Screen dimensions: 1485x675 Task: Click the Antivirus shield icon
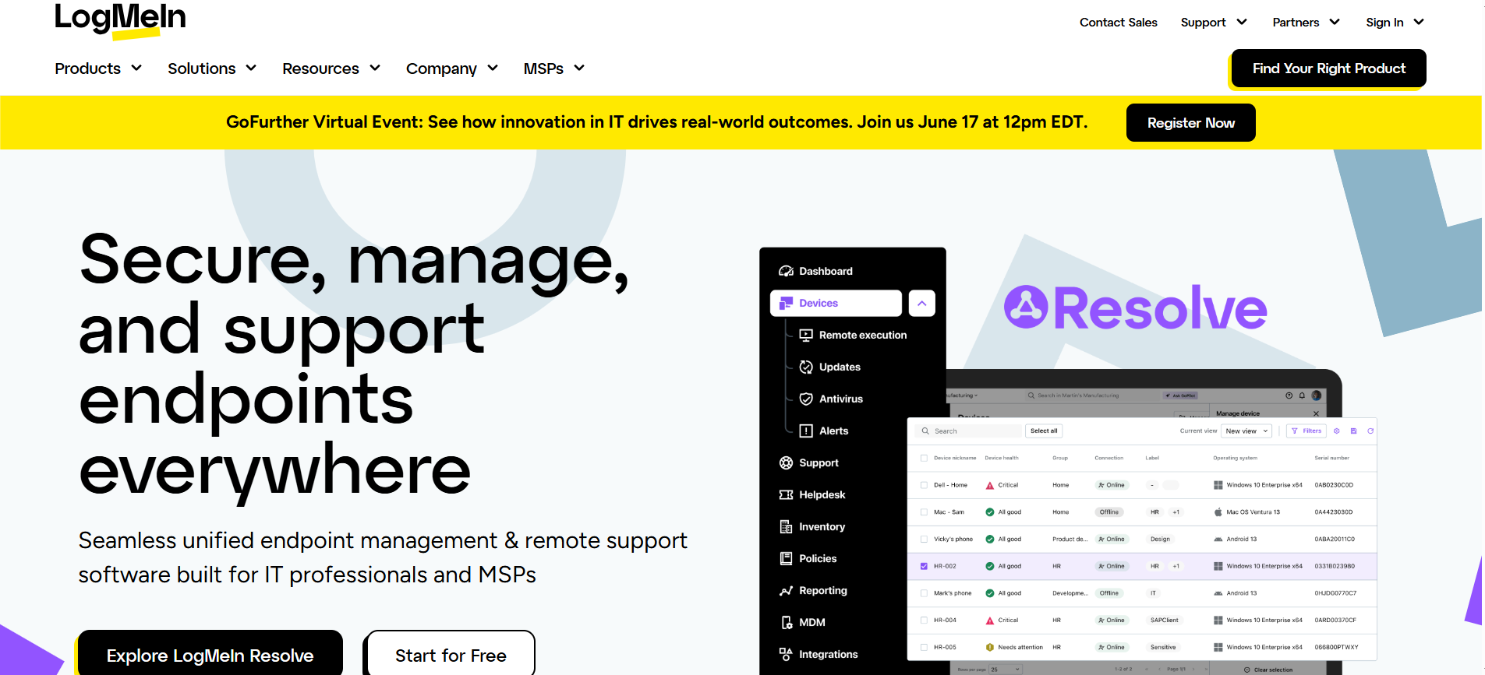pyautogui.click(x=806, y=399)
